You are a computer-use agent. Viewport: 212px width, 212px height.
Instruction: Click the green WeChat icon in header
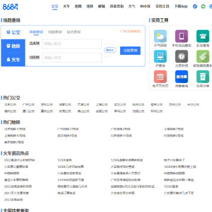pyautogui.click(x=203, y=6)
